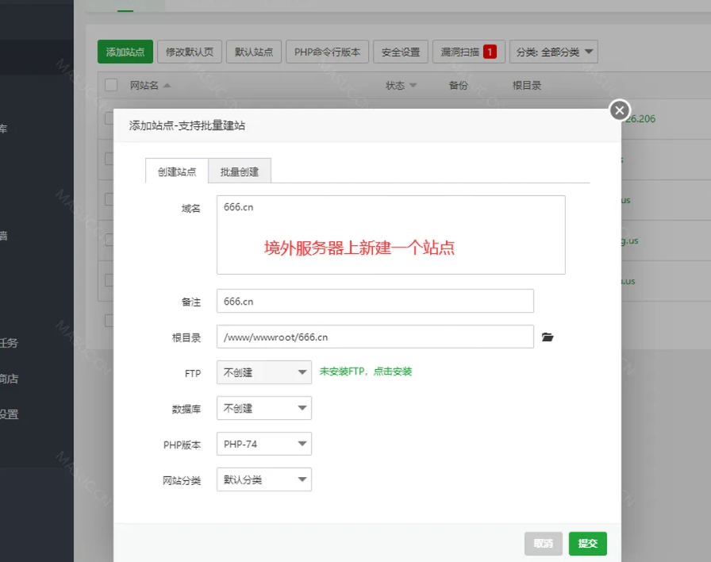Click the 添加站点 button

(x=124, y=52)
